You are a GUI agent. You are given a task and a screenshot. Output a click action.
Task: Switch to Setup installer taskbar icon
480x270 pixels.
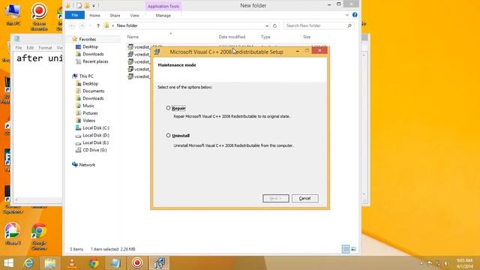159,263
